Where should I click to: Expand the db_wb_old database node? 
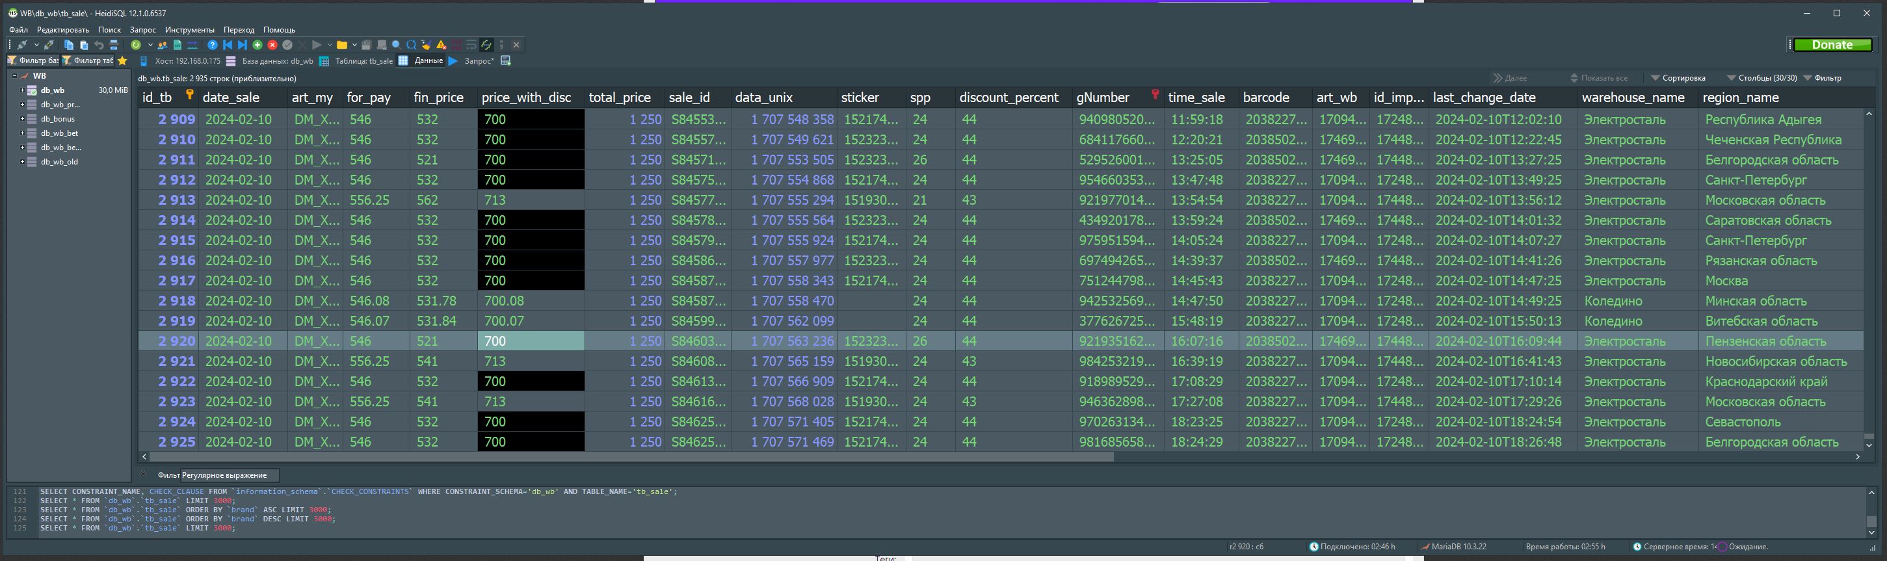pos(22,162)
